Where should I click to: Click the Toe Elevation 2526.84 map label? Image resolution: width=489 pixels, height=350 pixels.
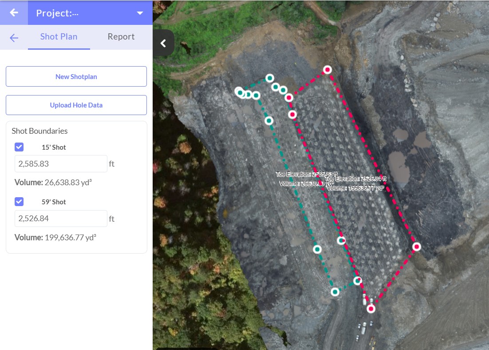(356, 179)
